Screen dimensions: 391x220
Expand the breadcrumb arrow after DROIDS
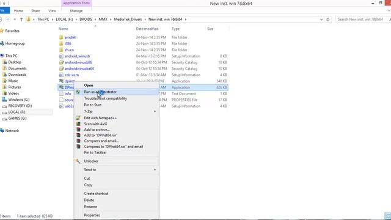click(x=95, y=19)
